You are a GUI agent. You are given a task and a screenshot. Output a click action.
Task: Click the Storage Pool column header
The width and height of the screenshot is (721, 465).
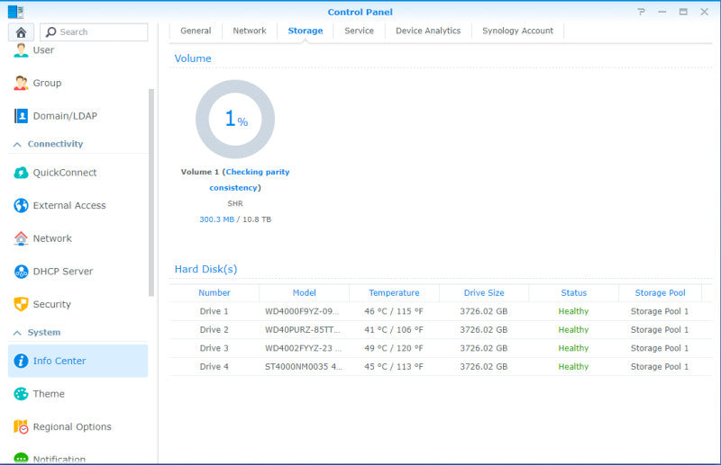pos(661,293)
